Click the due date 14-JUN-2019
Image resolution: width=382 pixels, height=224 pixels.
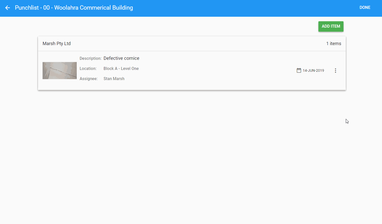313,71
